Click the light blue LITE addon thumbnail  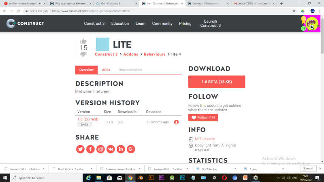coord(102,44)
